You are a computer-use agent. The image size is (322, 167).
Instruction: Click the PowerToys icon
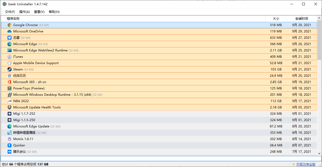pyautogui.click(x=10, y=88)
